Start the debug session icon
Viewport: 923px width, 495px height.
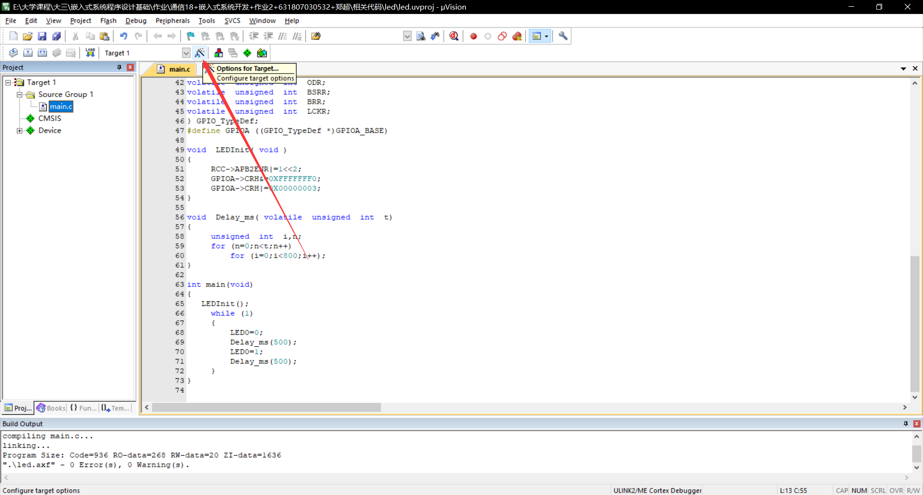click(454, 36)
